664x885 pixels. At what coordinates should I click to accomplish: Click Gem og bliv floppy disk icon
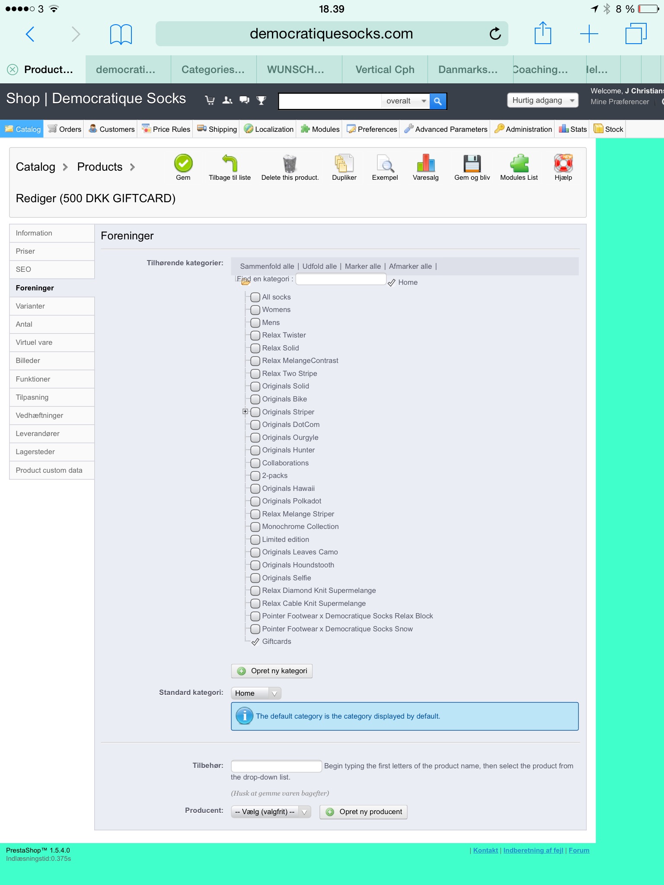(472, 163)
